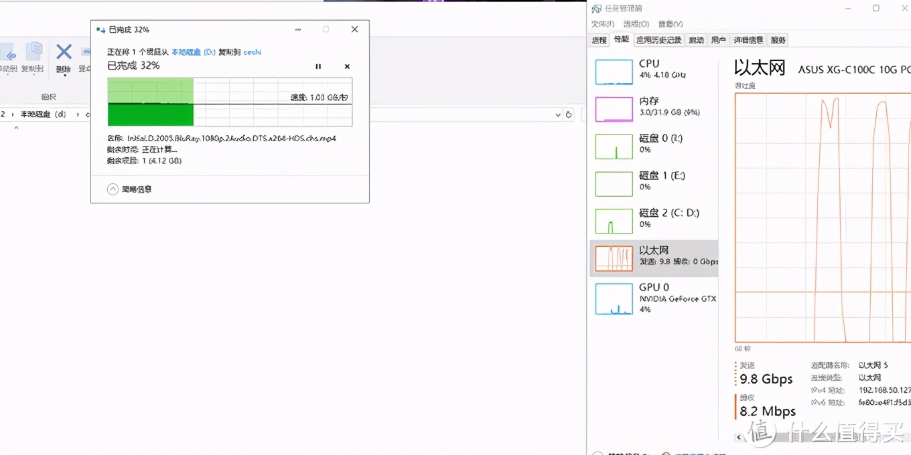Select Disk 0 in performance list
The image size is (911, 455).
653,147
